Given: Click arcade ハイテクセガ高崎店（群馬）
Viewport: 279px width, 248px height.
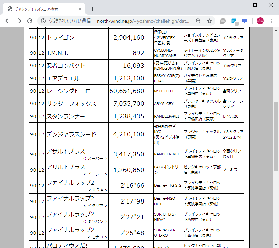Looking at the screenshot, I should point(200,78).
